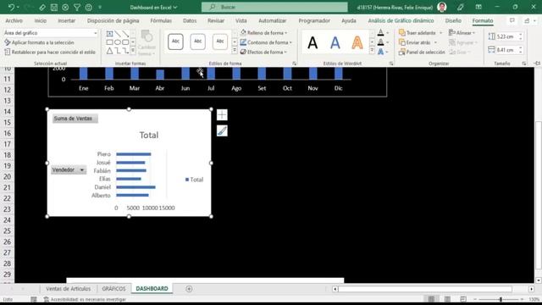
Task: Click Restablecer para hacer coincidir el estilo
Action: (x=50, y=53)
